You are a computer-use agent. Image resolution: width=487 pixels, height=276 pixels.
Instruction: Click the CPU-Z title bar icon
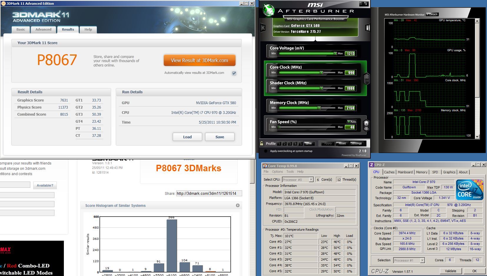tap(372, 165)
